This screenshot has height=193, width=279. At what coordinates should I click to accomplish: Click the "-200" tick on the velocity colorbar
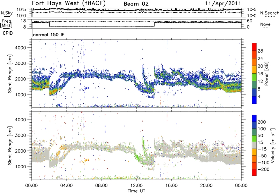pyautogui.click(x=263, y=169)
